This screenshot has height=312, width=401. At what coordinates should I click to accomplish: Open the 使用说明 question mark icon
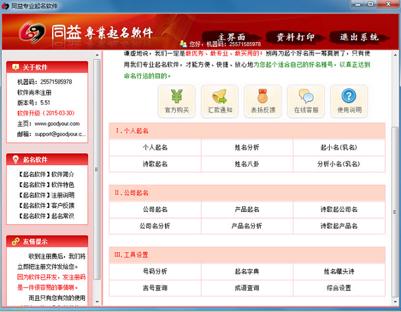350,101
